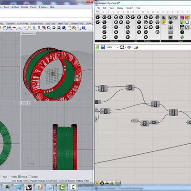Toggle Planar mode in the status bar

(33, 181)
